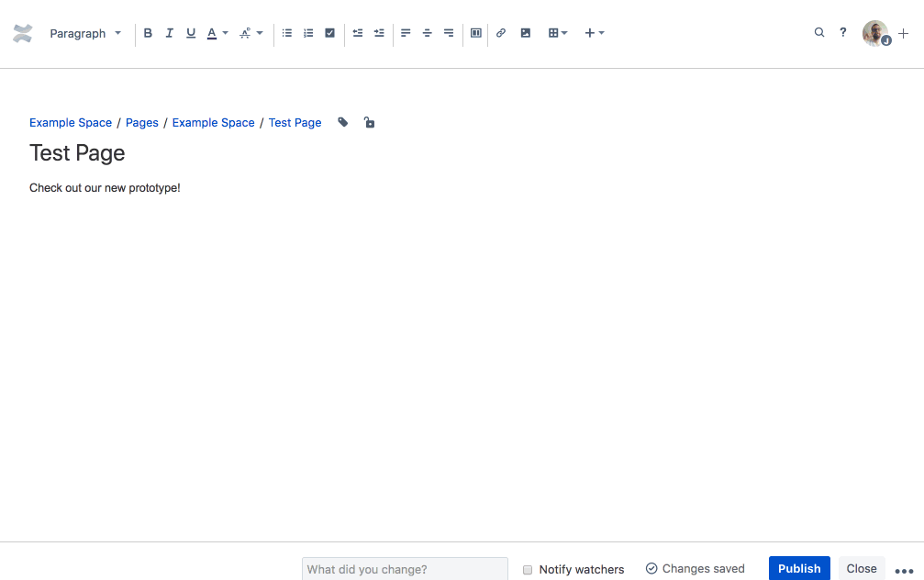The width and height of the screenshot is (924, 580).
Task: Enable Notify watchers
Action: coord(528,569)
